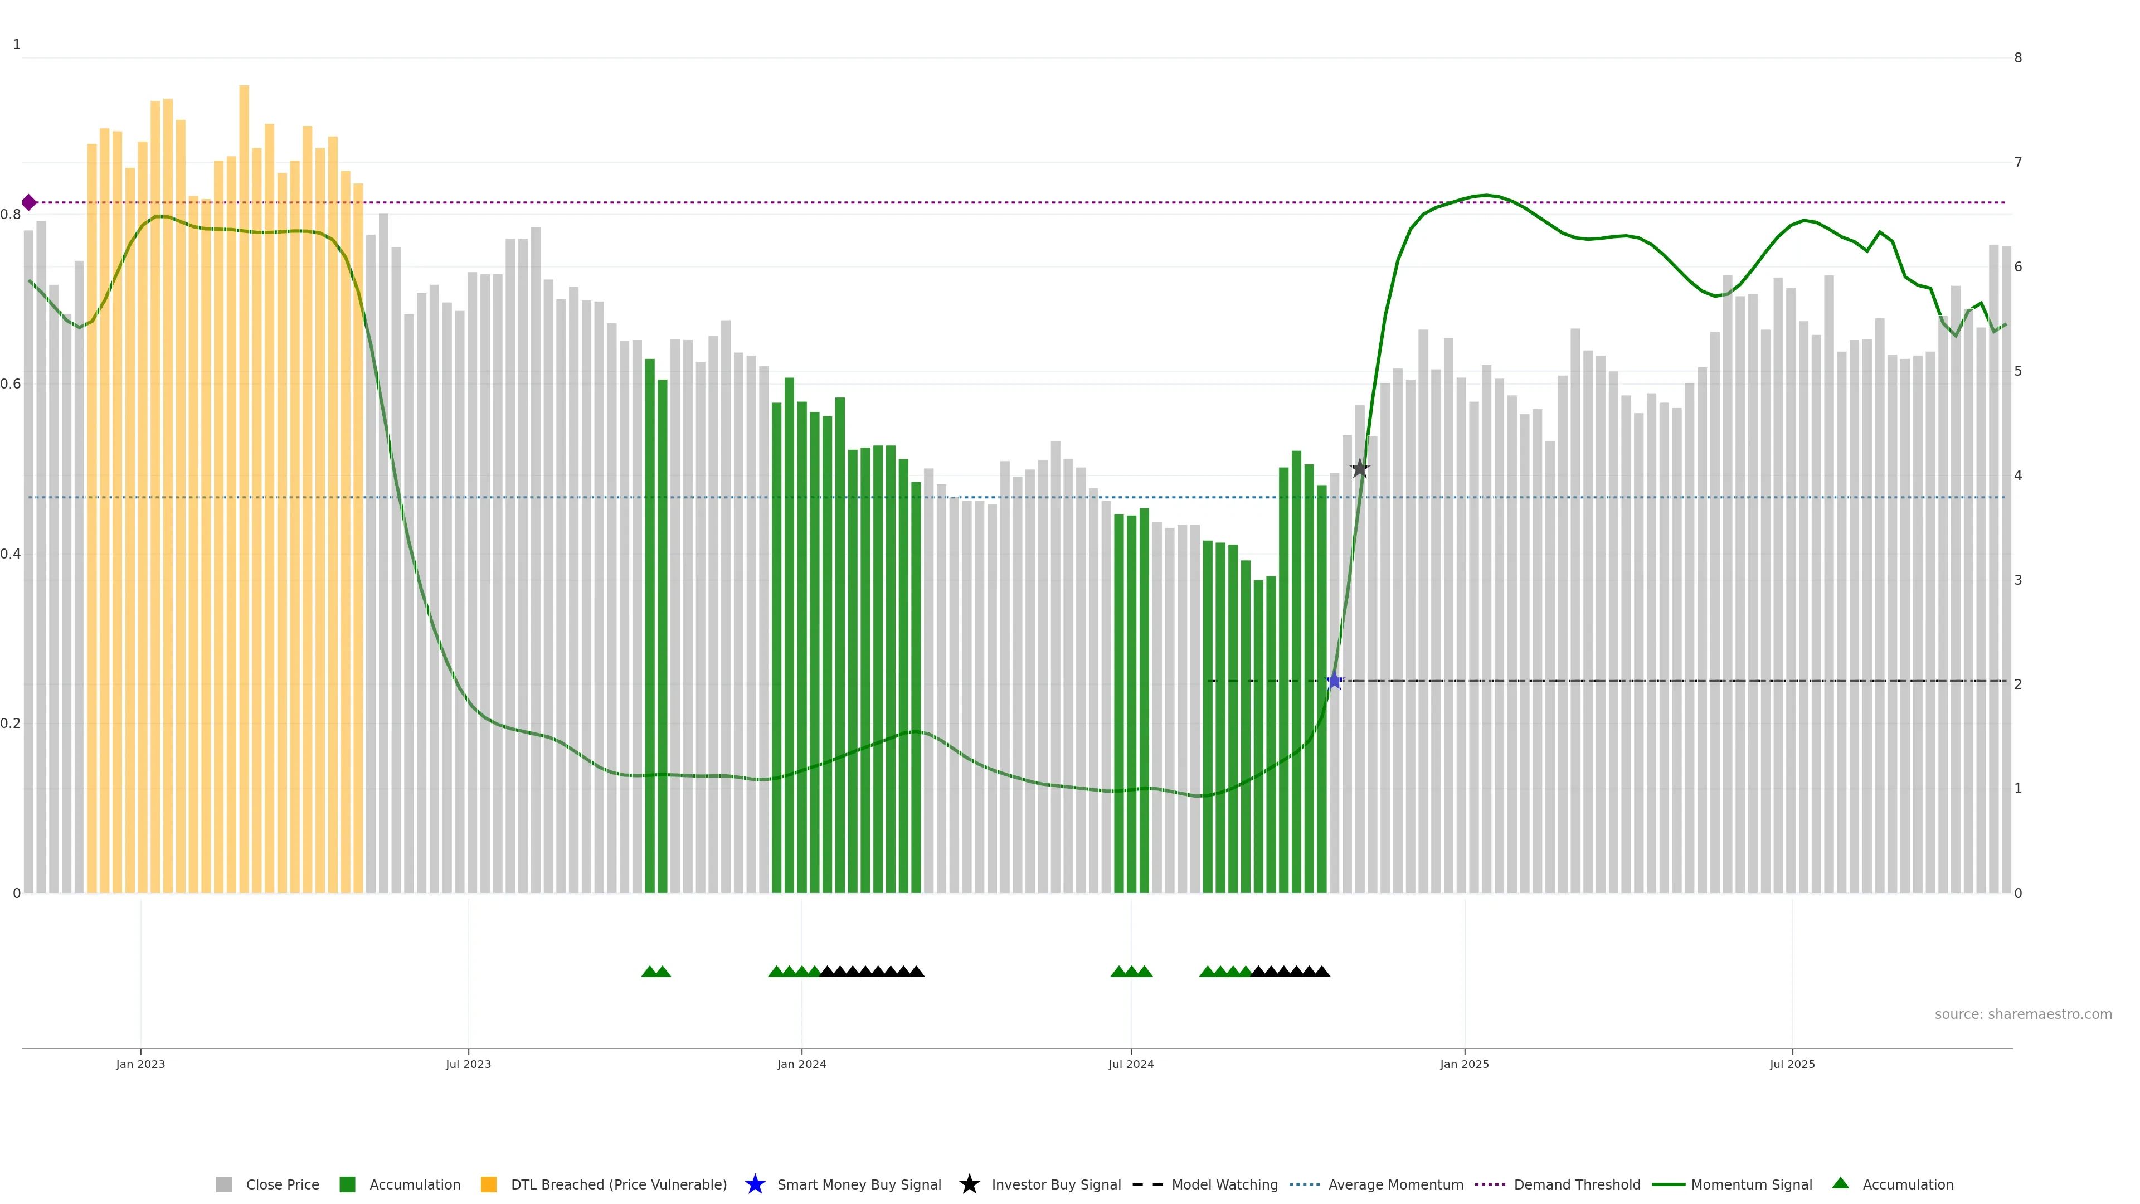Click the black Investor Buy star marker
The image size is (2140, 1204).
1359,469
